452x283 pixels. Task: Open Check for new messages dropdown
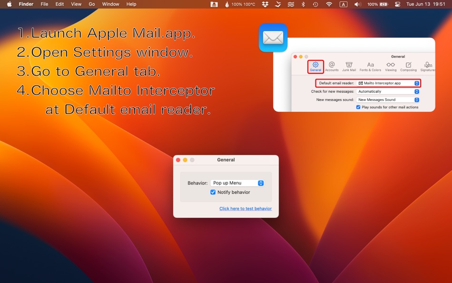pyautogui.click(x=388, y=91)
